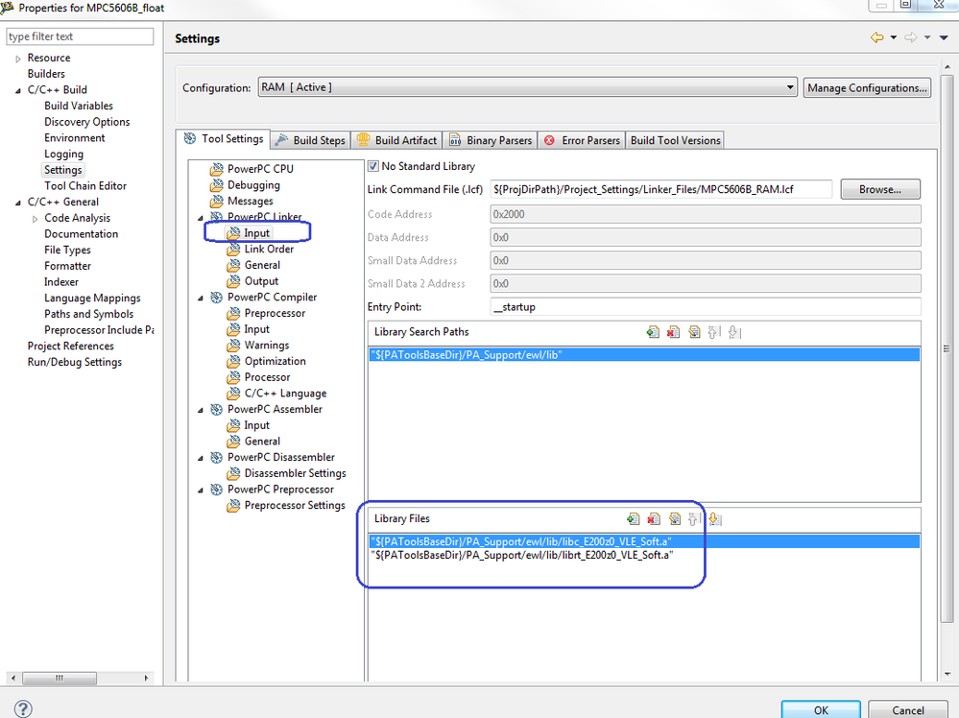Switch to the Binary Parsers tab
Screen dimensions: 959x718
[491, 141]
